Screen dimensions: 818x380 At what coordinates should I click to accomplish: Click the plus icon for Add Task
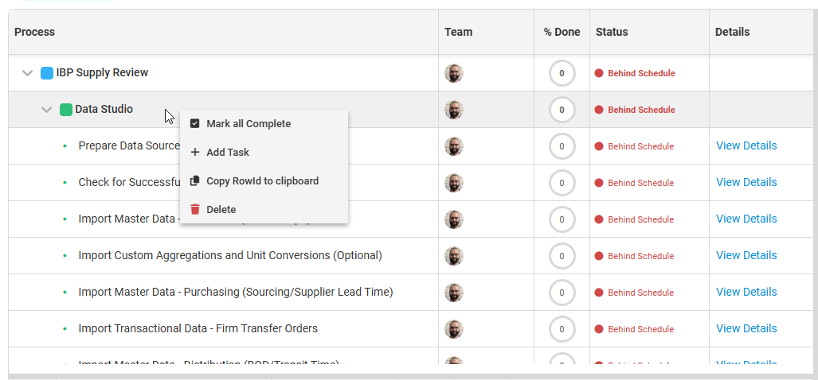click(x=195, y=153)
